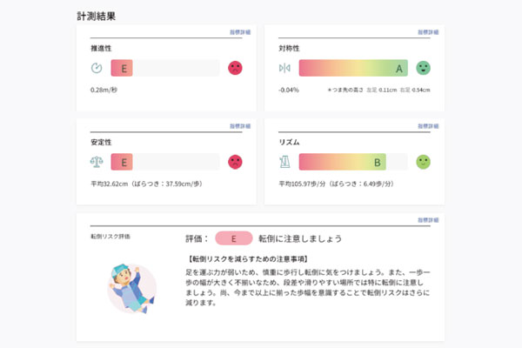This screenshot has height=348, width=522.
Task: Open 指標詳細 link in the 推進性 card
Action: point(241,32)
